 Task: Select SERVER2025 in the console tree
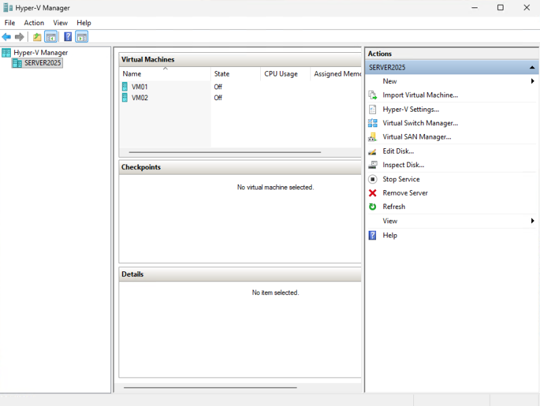tap(43, 63)
